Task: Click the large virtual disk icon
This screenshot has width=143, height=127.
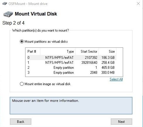Action: [8, 14]
